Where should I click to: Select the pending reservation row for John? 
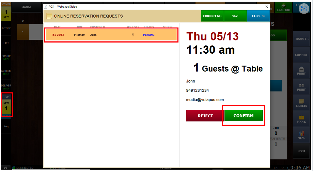coord(111,35)
